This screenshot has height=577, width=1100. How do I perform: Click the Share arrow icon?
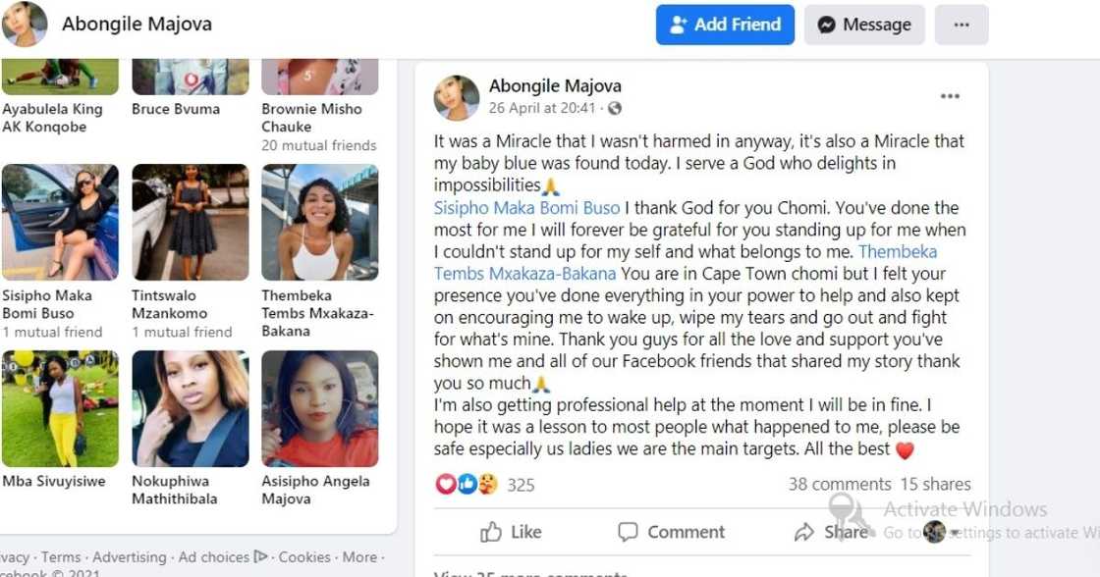805,532
